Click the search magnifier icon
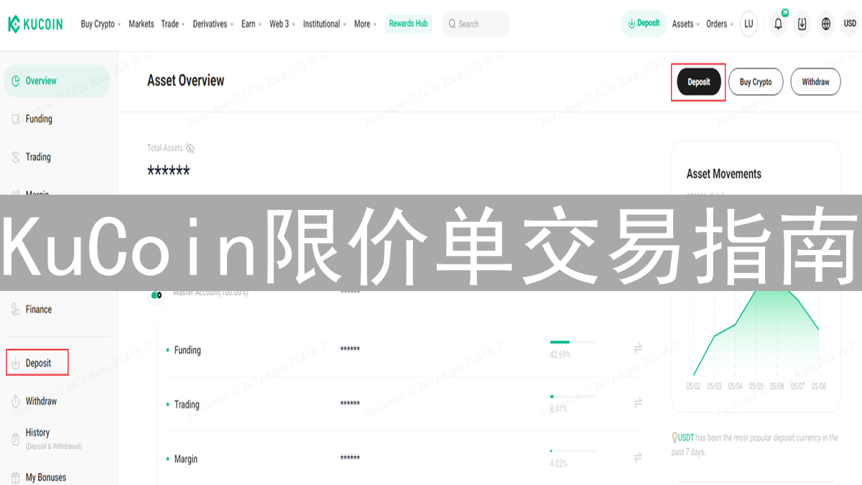862x485 pixels. pos(452,24)
